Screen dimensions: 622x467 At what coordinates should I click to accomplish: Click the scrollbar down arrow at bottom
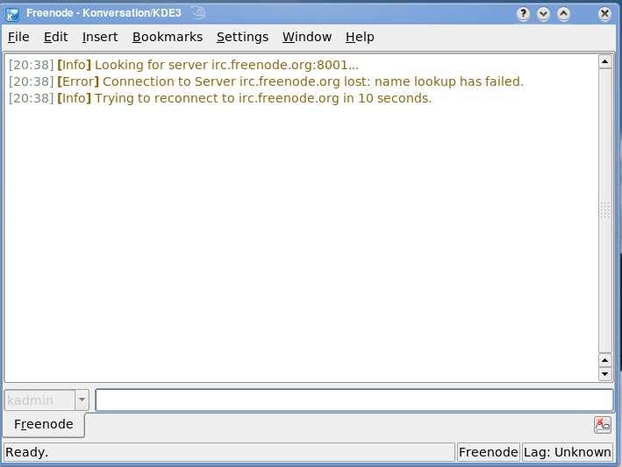[x=604, y=373]
